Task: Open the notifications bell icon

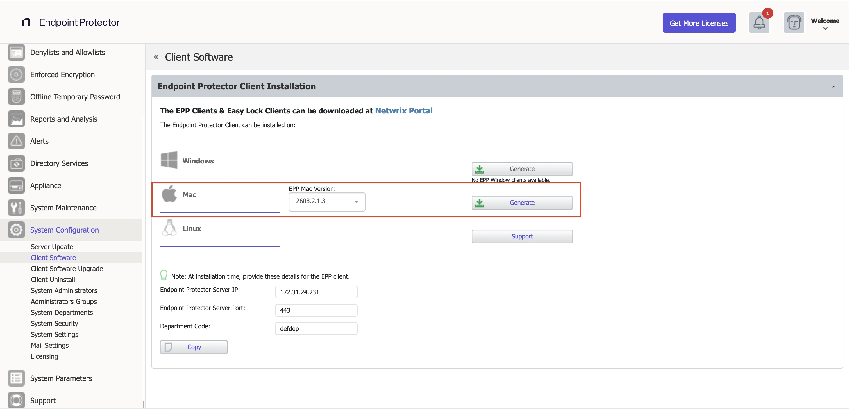Action: 759,23
